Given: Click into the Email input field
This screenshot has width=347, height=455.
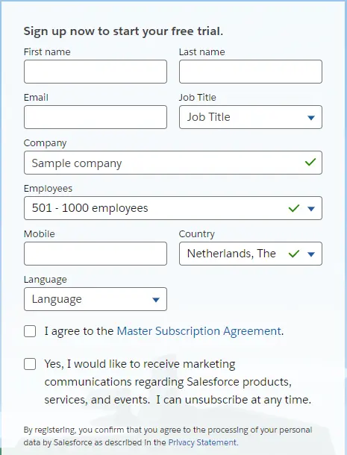Looking at the screenshot, I should pos(96,117).
